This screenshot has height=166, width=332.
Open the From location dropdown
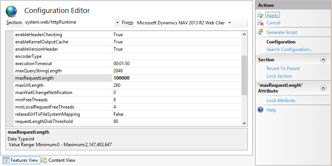[x=230, y=23]
